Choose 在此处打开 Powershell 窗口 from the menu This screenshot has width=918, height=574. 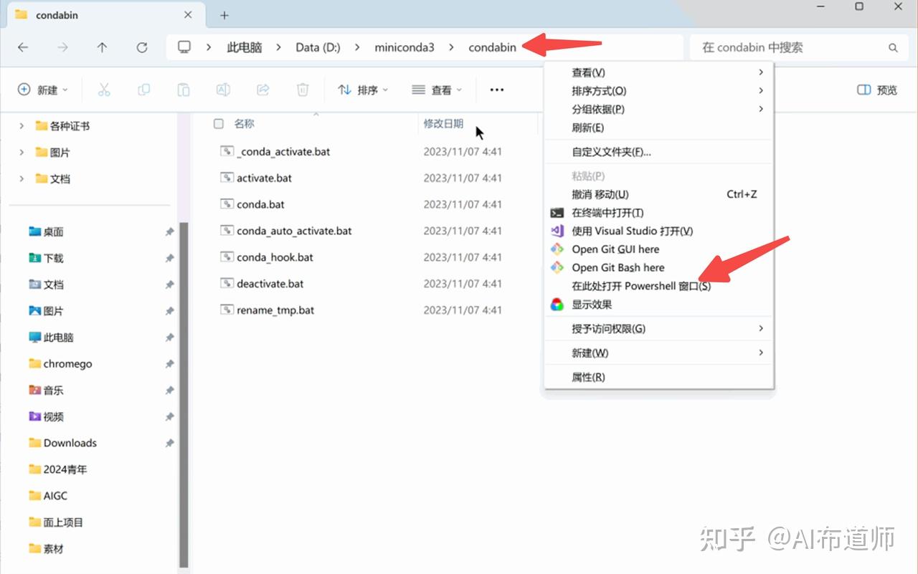(x=642, y=285)
